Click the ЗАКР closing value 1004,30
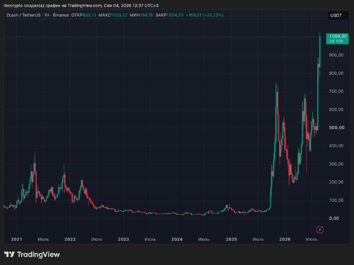 click(175, 15)
